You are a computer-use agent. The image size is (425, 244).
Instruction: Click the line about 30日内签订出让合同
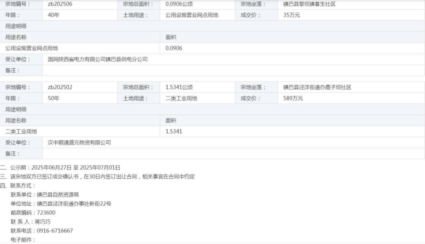98,176
